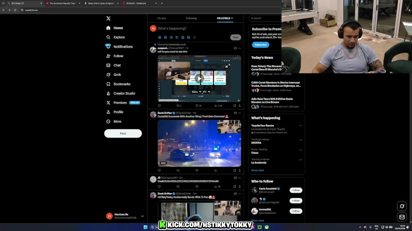Go to the Home item in the sidebar
The height and width of the screenshot is (231, 412).
pyautogui.click(x=115, y=28)
